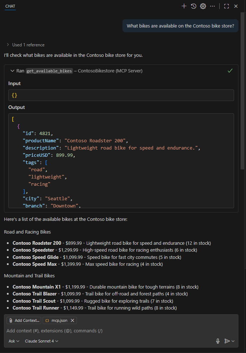Click green checkmark on get_available_bikes run
Screen dimensions: 246x353
pos(230,71)
